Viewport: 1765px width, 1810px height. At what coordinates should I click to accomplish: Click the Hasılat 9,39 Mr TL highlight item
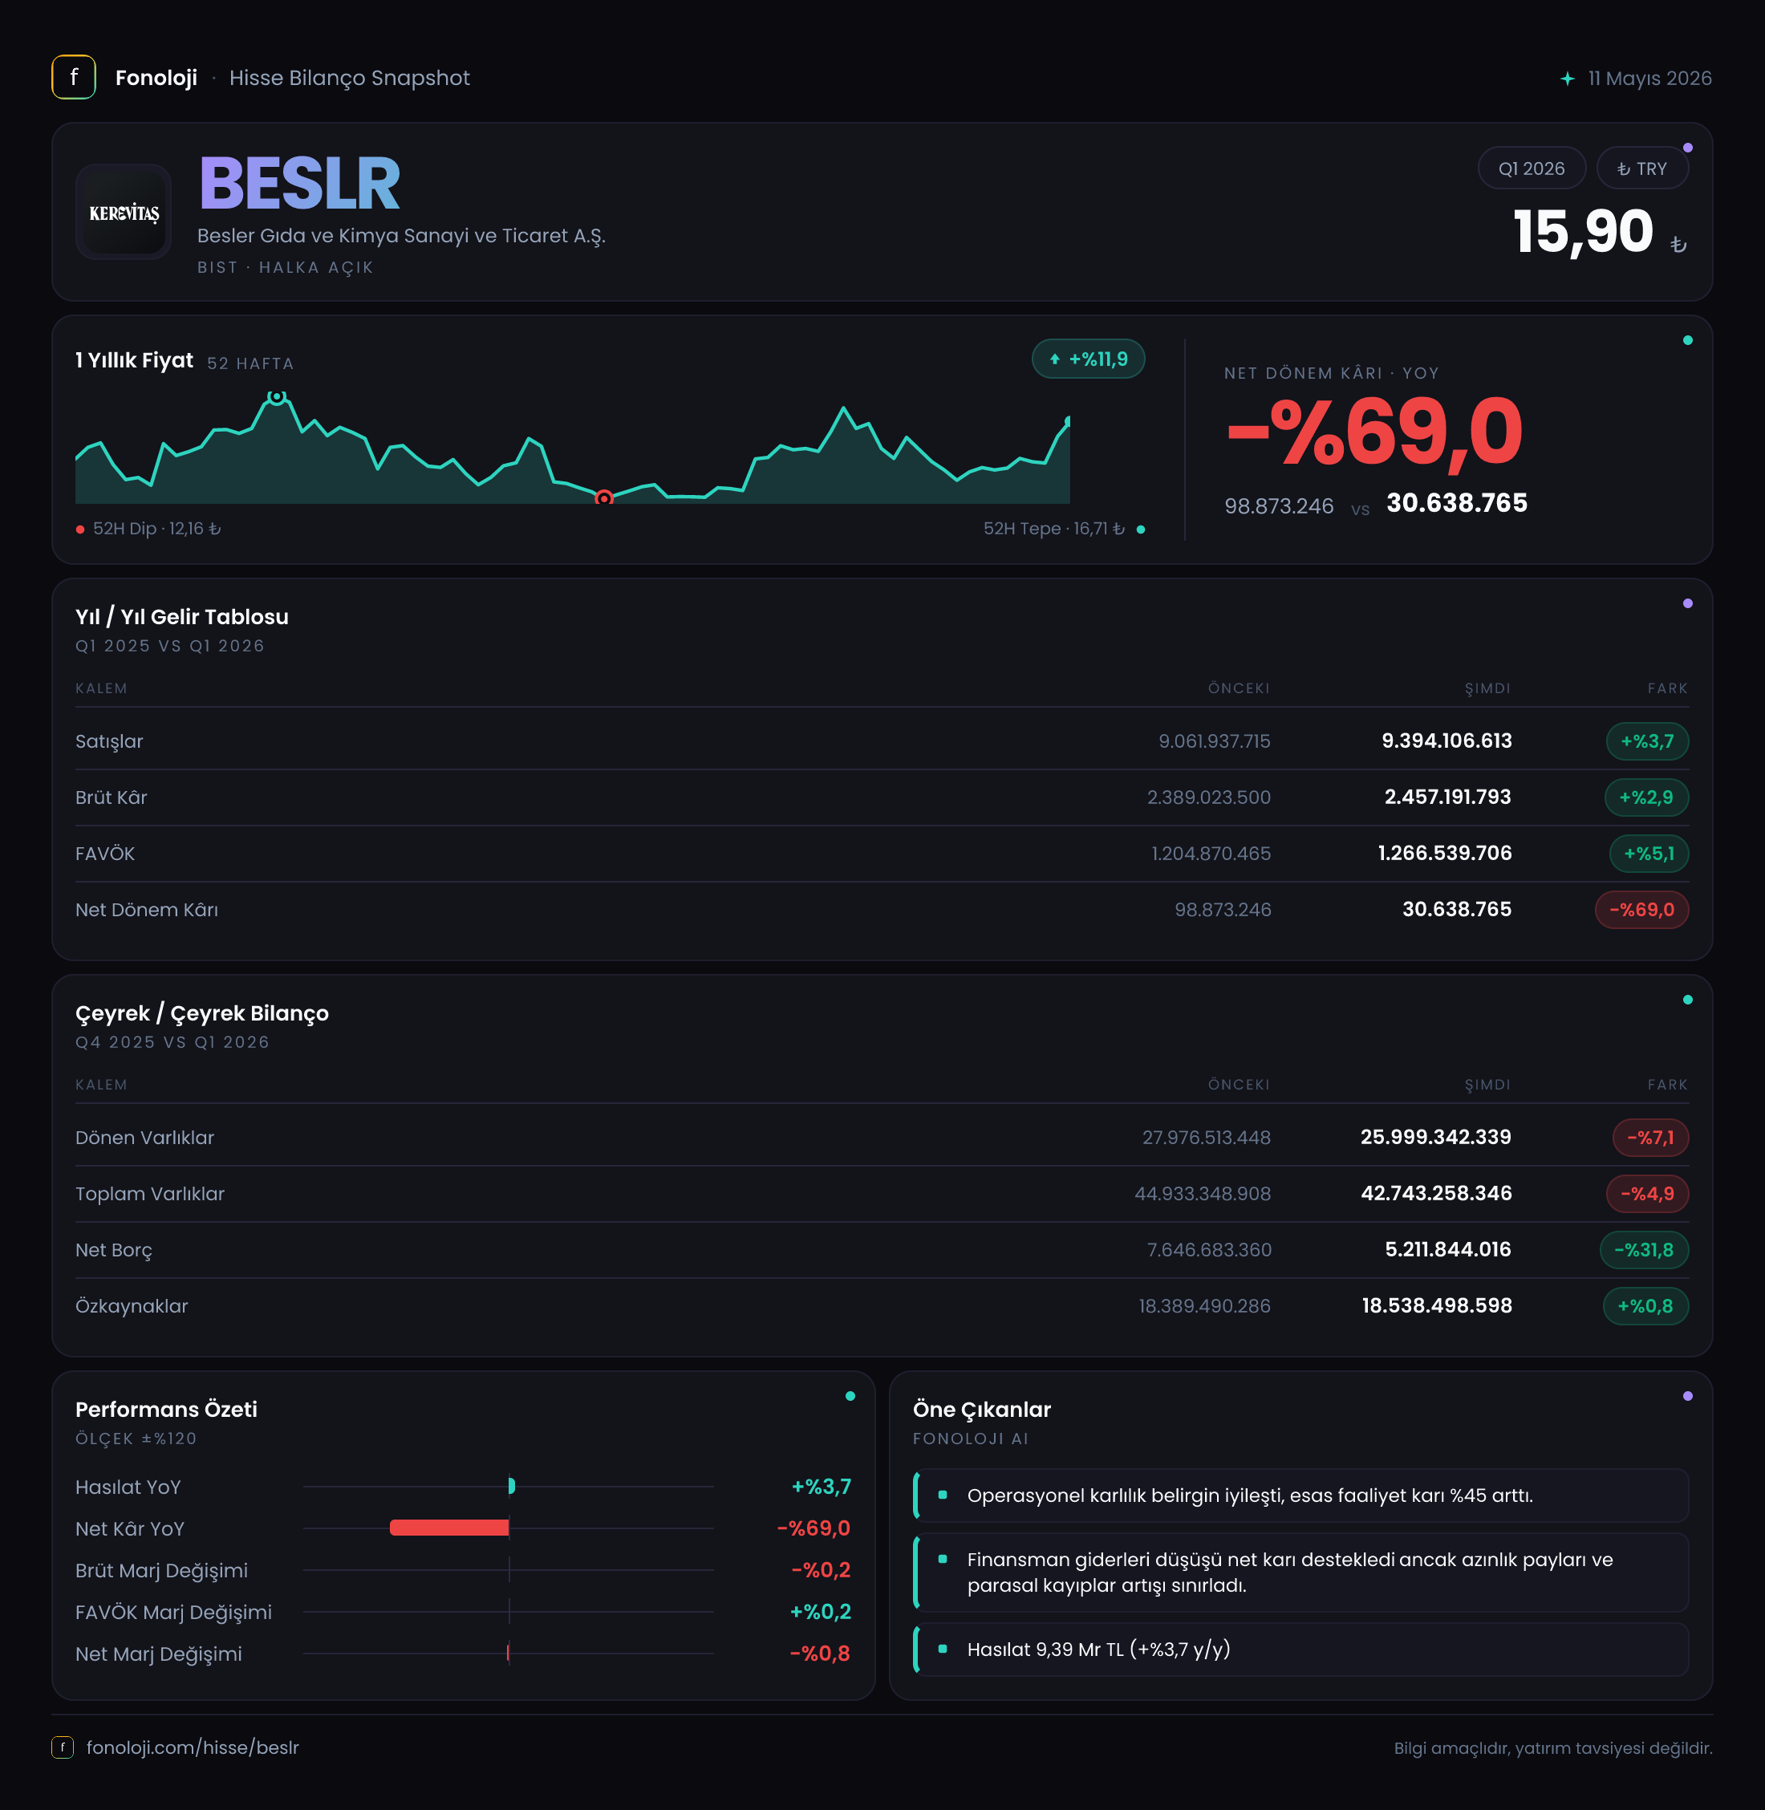pos(1300,1650)
